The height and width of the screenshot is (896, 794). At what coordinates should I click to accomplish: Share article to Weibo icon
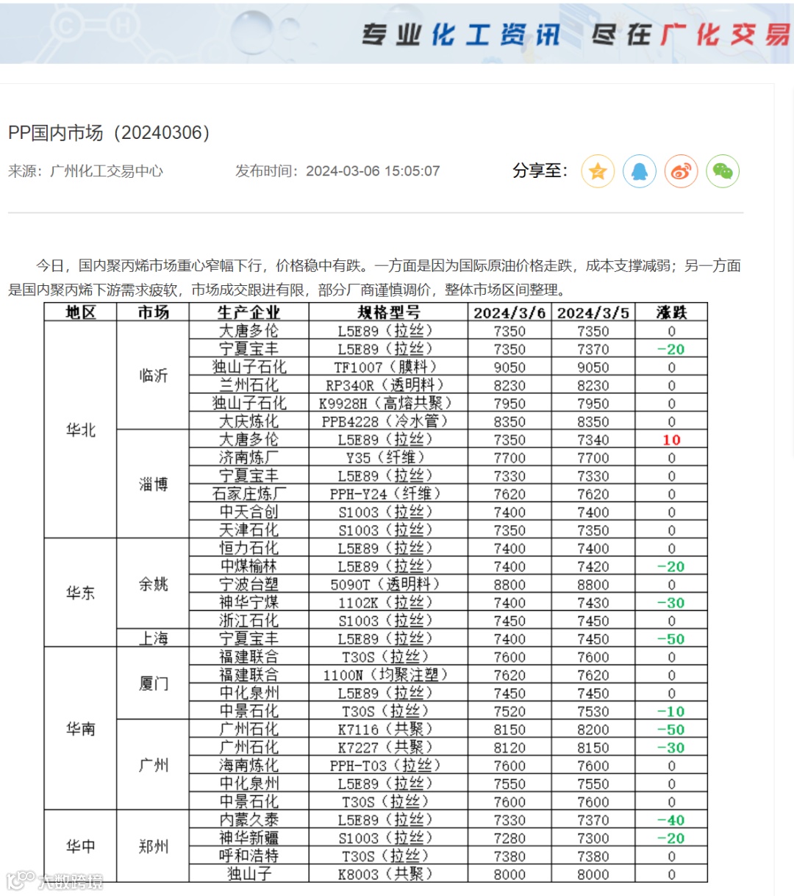[682, 171]
